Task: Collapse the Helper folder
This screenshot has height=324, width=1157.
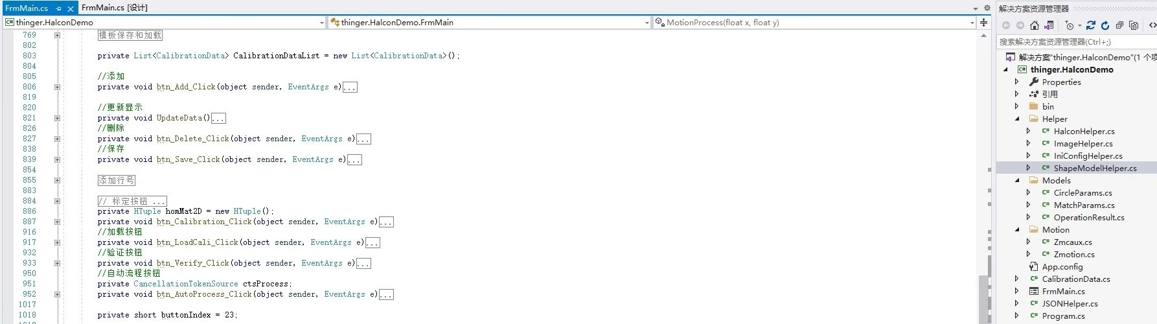Action: tap(1016, 119)
